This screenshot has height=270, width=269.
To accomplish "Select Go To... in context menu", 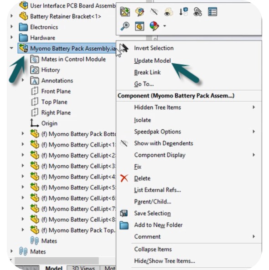I will pyautogui.click(x=144, y=84).
